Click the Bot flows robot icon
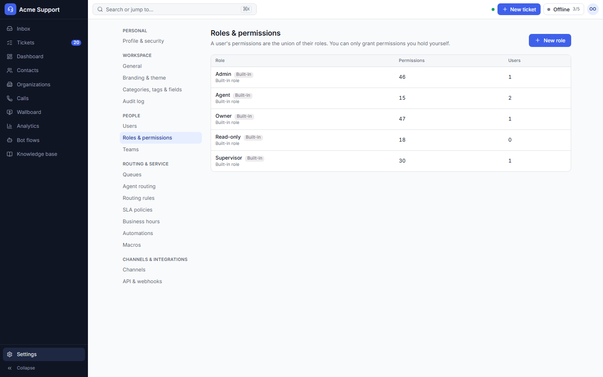Image resolution: width=603 pixels, height=377 pixels. coord(10,140)
